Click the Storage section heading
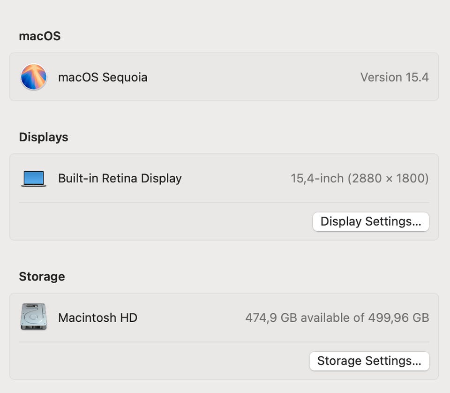450x393 pixels. point(42,276)
